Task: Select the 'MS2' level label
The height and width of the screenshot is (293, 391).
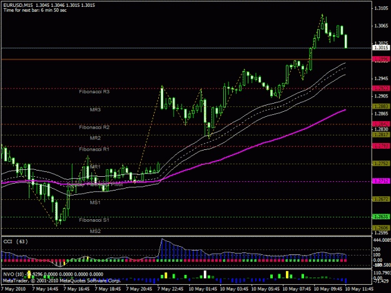Action: tap(95, 231)
